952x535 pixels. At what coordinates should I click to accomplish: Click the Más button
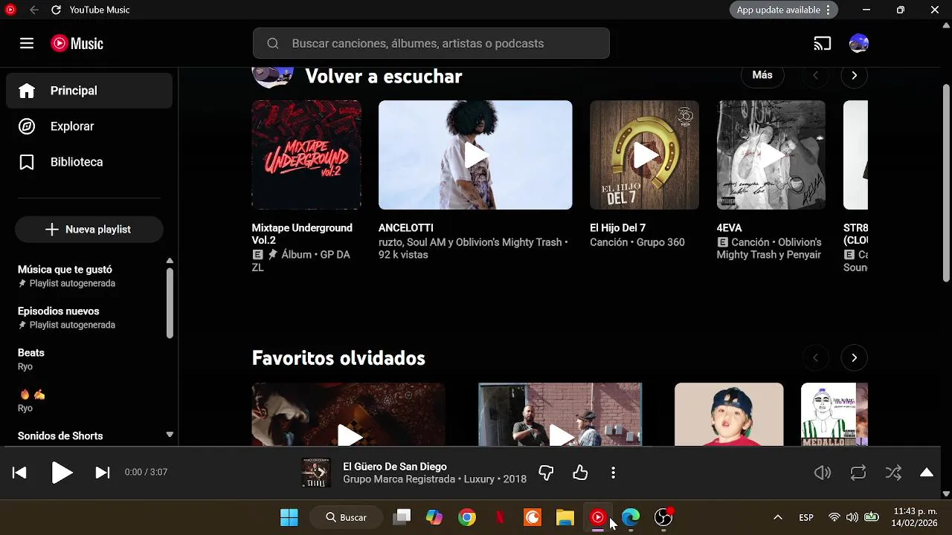point(762,75)
